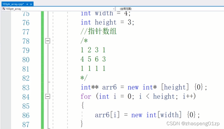
Task: Click line number 79
Action: coord(26,50)
